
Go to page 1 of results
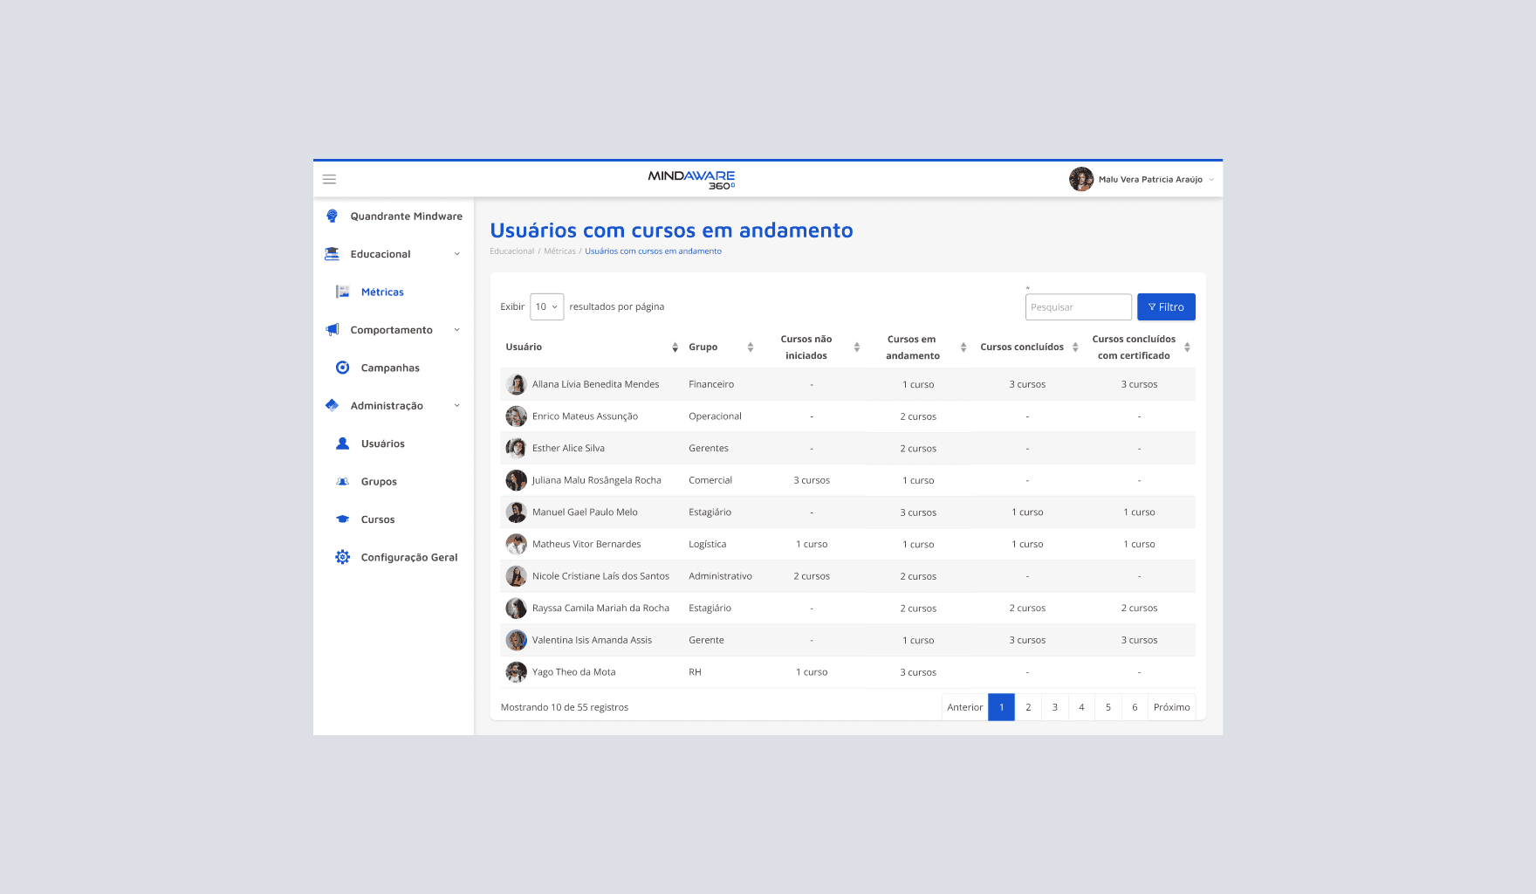[x=1002, y=707]
